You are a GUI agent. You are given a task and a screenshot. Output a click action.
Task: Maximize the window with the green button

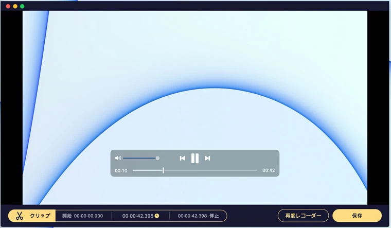pos(22,6)
